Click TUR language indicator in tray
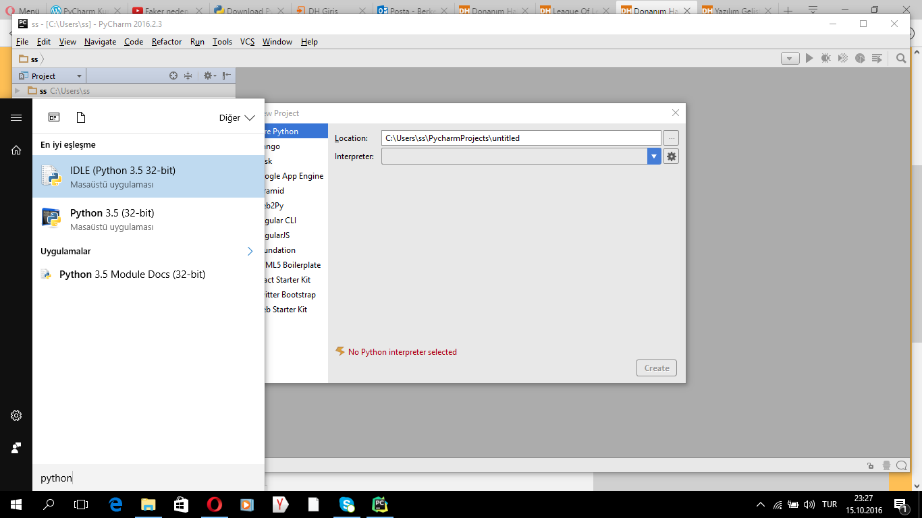 pos(830,505)
